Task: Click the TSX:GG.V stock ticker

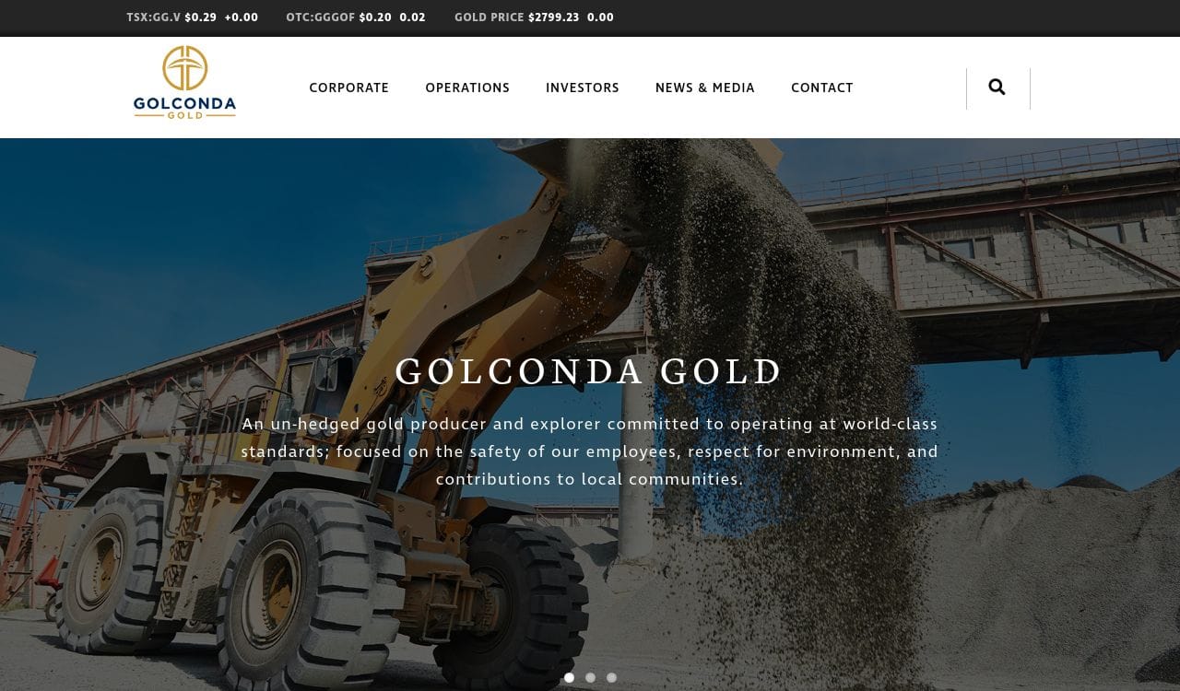Action: (192, 18)
